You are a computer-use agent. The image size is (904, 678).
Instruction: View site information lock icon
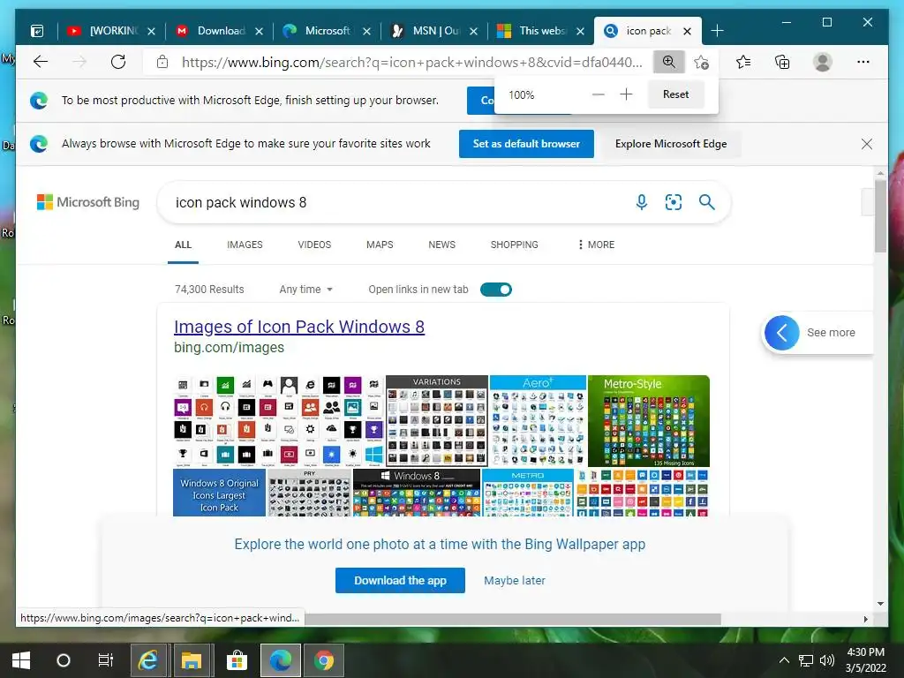pyautogui.click(x=162, y=62)
